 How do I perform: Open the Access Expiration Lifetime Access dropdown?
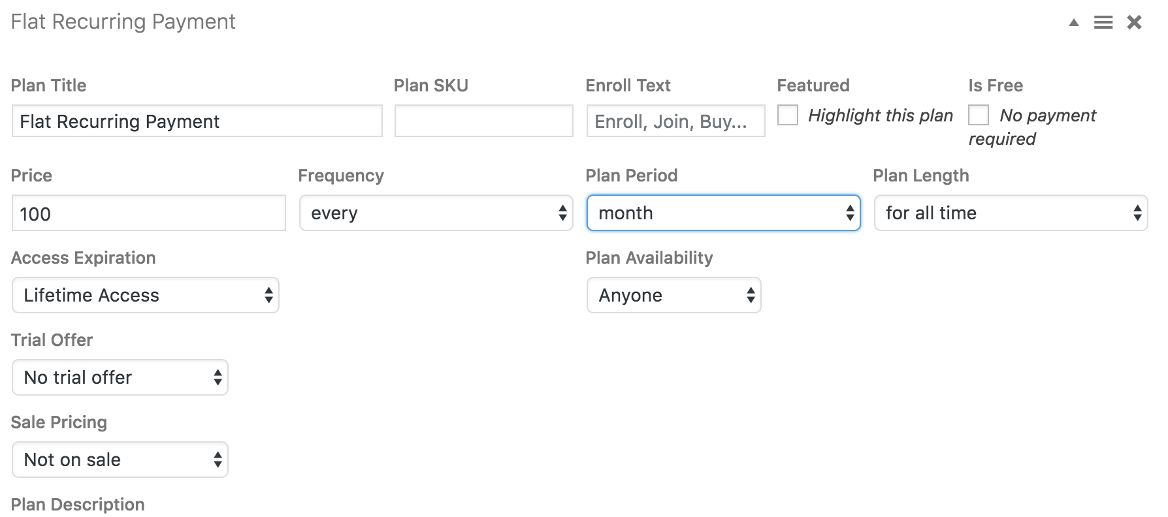click(x=146, y=295)
